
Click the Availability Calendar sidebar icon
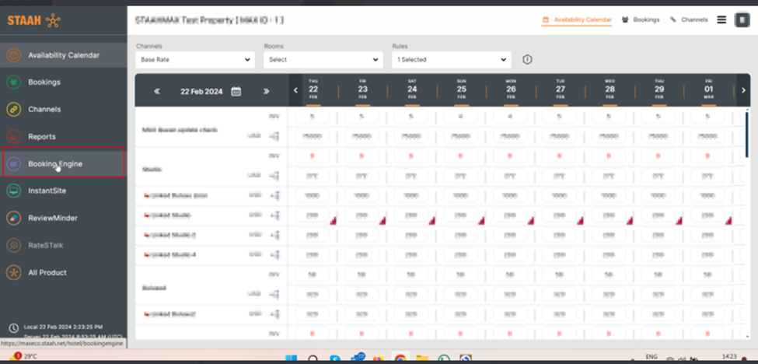pos(13,55)
